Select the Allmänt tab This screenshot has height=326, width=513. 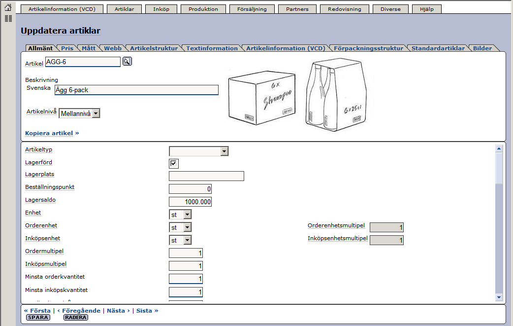tap(40, 48)
